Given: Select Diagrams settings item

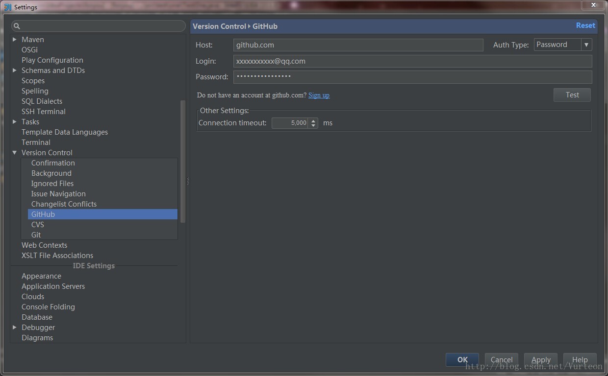Looking at the screenshot, I should pos(37,337).
